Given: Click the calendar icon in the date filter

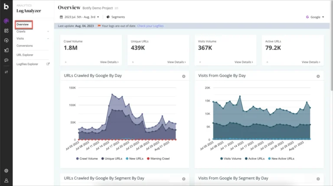Looking at the screenshot, I should [x=61, y=17].
